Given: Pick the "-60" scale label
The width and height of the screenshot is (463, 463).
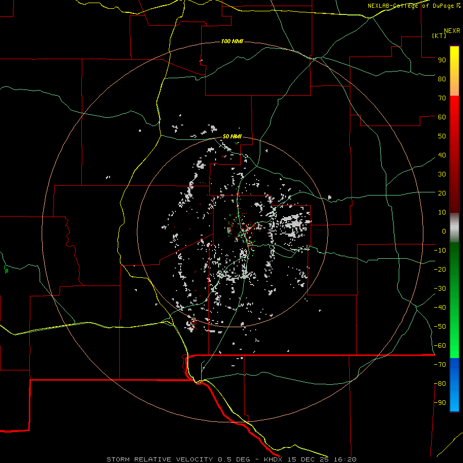Looking at the screenshot, I should [440, 346].
